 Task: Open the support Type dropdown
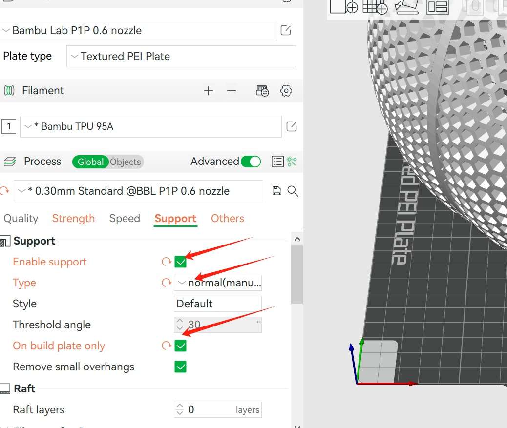click(x=218, y=283)
